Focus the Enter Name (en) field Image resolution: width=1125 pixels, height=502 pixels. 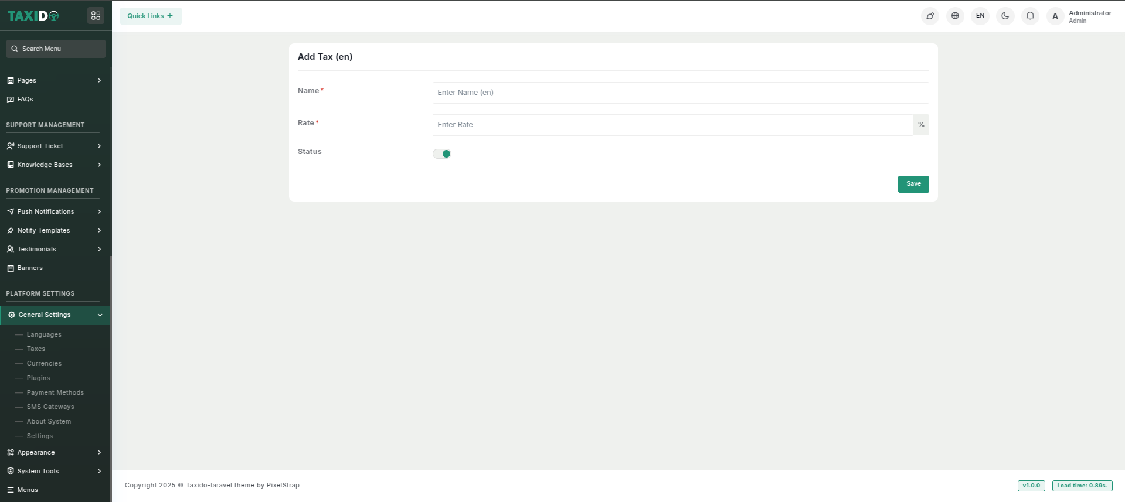(680, 93)
